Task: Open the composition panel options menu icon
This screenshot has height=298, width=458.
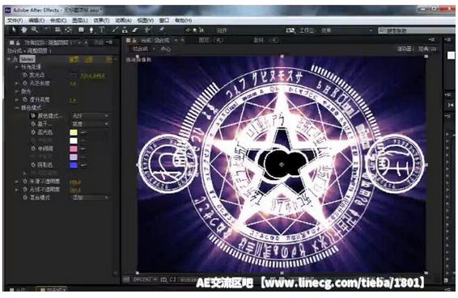Action: pos(432,40)
